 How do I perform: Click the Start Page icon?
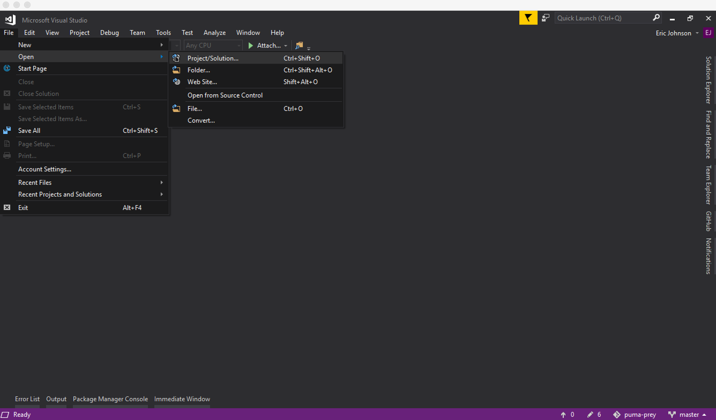(x=7, y=68)
